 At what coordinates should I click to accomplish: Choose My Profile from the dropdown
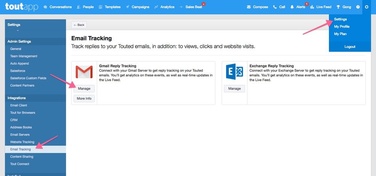point(342,27)
